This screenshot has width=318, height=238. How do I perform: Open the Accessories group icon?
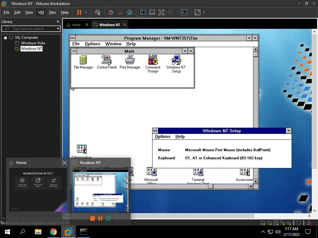coord(245,175)
